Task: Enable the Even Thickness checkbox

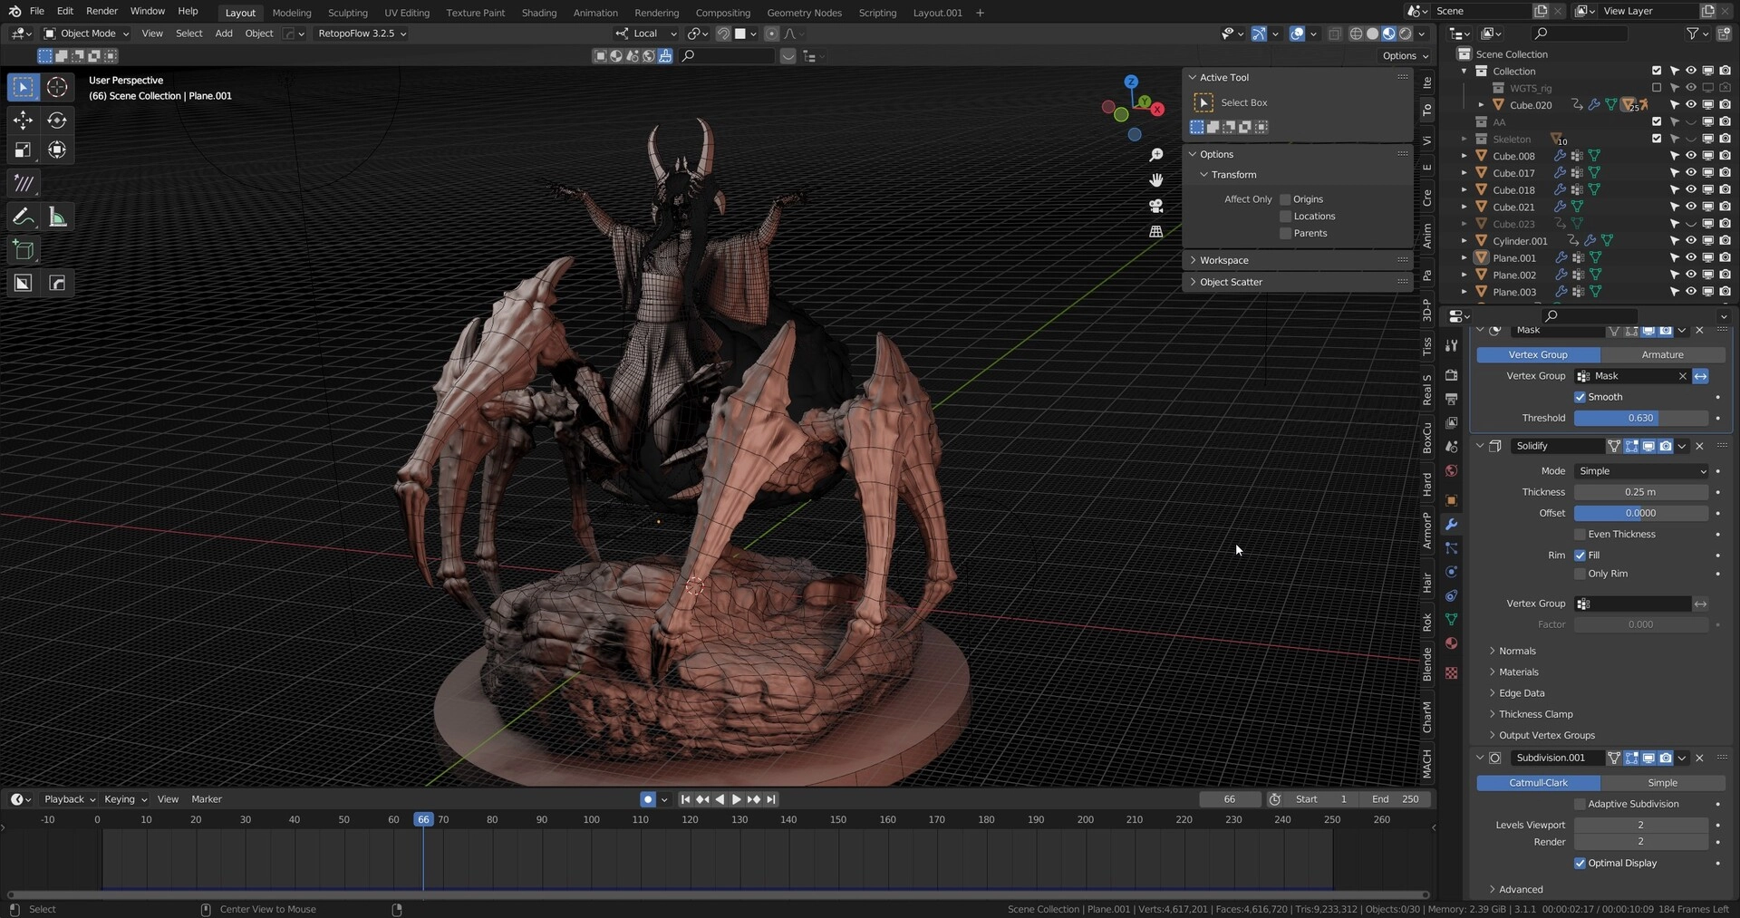Action: [1580, 535]
